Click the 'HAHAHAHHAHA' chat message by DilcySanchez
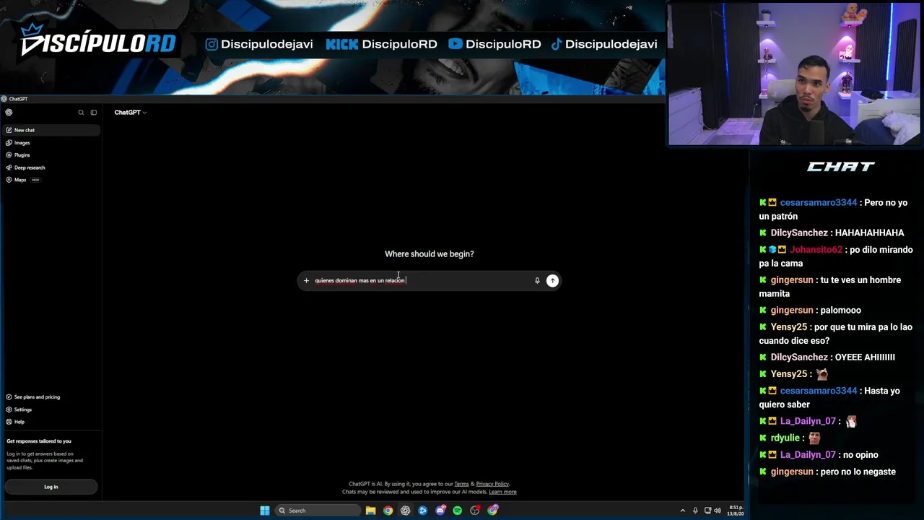Screen dimensions: 924x520 [x=868, y=233]
